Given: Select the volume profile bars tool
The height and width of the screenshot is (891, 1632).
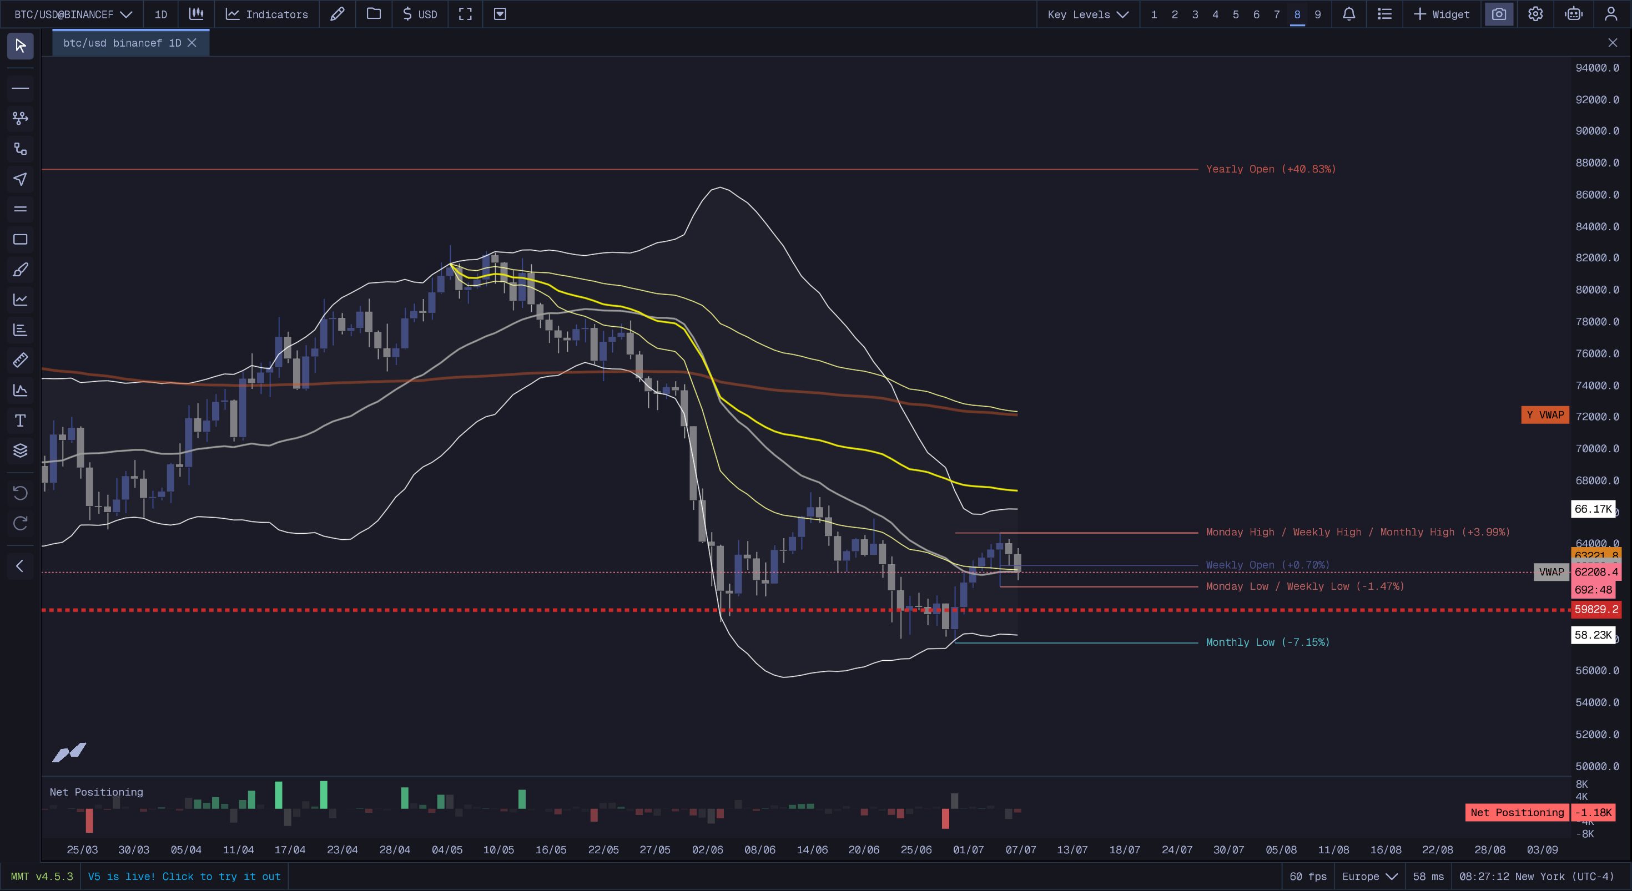Looking at the screenshot, I should coord(21,330).
